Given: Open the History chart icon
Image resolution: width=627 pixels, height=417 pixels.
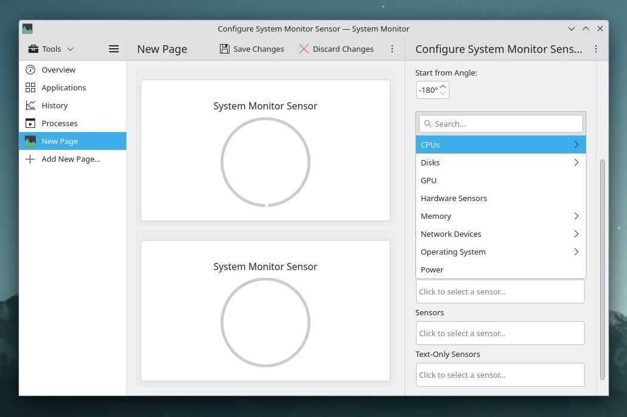Looking at the screenshot, I should pos(30,105).
